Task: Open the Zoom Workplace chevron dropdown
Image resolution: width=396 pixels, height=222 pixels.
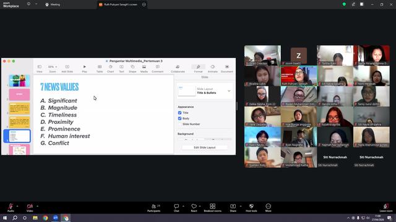Action: coord(36,4)
